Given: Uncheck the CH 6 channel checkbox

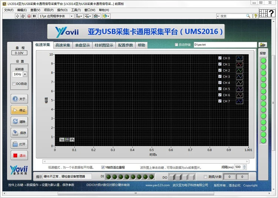Looking at the screenshot, I should [x=220, y=95].
